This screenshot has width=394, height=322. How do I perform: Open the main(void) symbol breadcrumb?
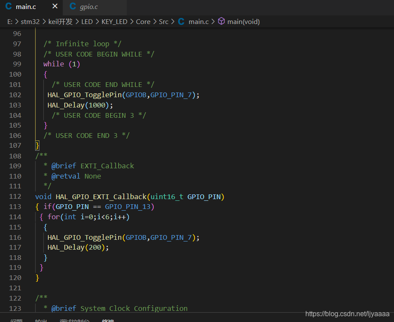[x=244, y=22]
